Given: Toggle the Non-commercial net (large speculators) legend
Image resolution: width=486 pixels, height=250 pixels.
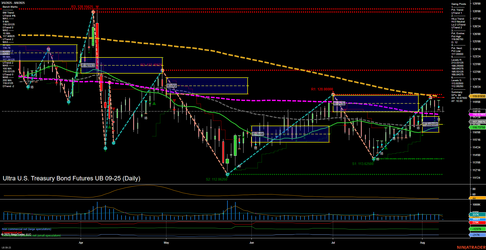Looking at the screenshot, I should tap(26, 229).
